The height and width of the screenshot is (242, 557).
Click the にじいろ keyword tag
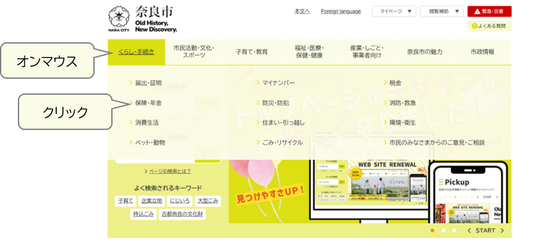tap(180, 201)
